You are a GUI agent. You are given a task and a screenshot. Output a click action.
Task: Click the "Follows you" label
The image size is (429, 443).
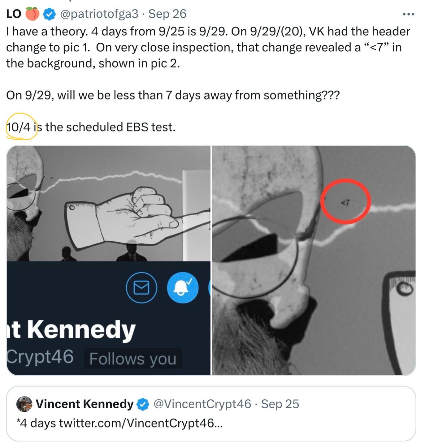coord(132,359)
